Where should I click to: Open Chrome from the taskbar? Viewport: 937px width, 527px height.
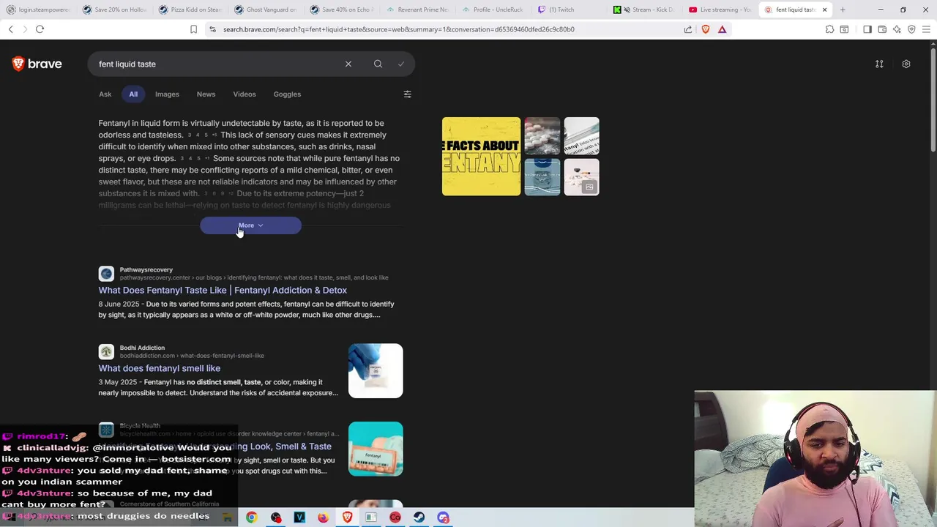[251, 517]
